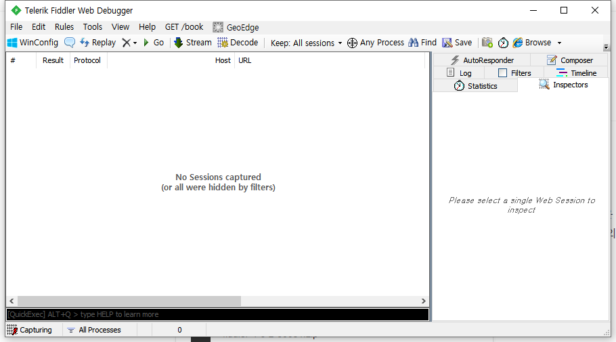616x342 pixels.
Task: Toggle Decode mode
Action: [238, 43]
